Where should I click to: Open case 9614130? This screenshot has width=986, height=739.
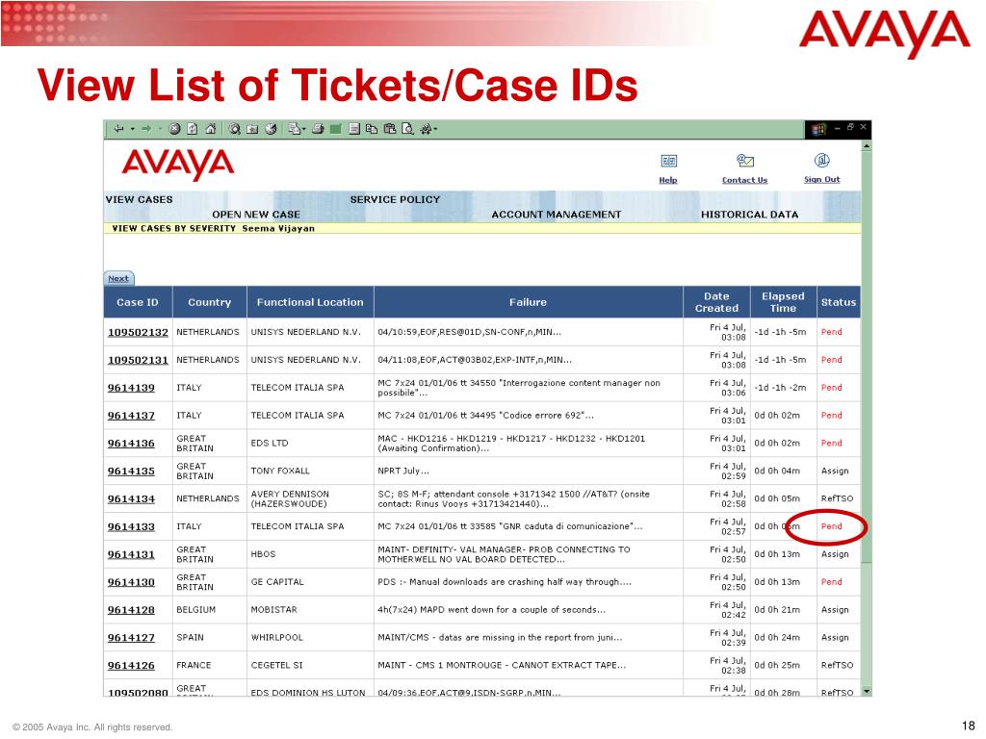coord(131,582)
